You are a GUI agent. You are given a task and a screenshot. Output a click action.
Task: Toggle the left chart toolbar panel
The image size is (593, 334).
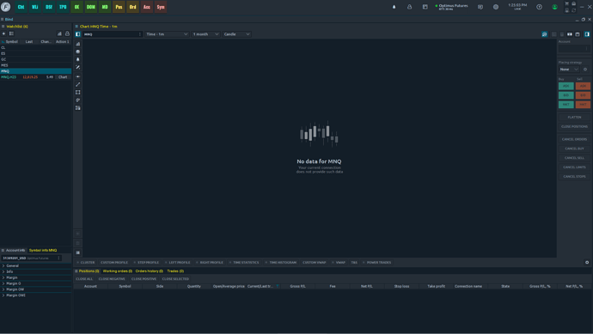[x=78, y=34]
